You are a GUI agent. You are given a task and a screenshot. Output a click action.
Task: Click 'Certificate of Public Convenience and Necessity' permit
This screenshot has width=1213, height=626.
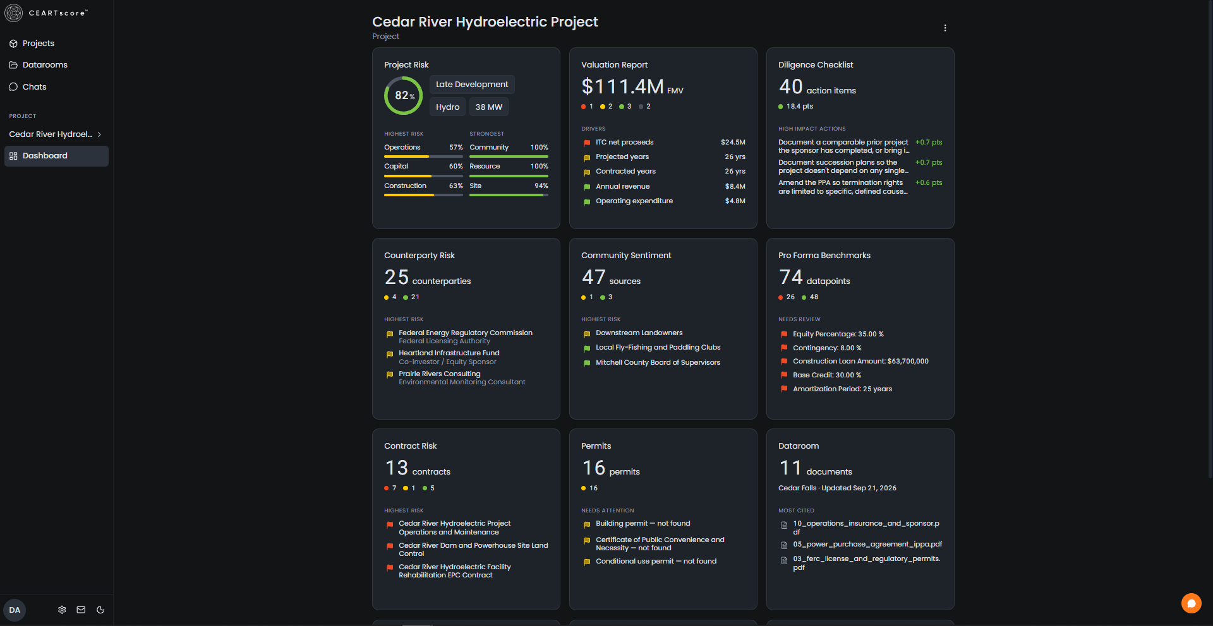[660, 544]
